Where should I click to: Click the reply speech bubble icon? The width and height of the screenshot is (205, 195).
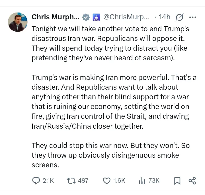coord(36,180)
